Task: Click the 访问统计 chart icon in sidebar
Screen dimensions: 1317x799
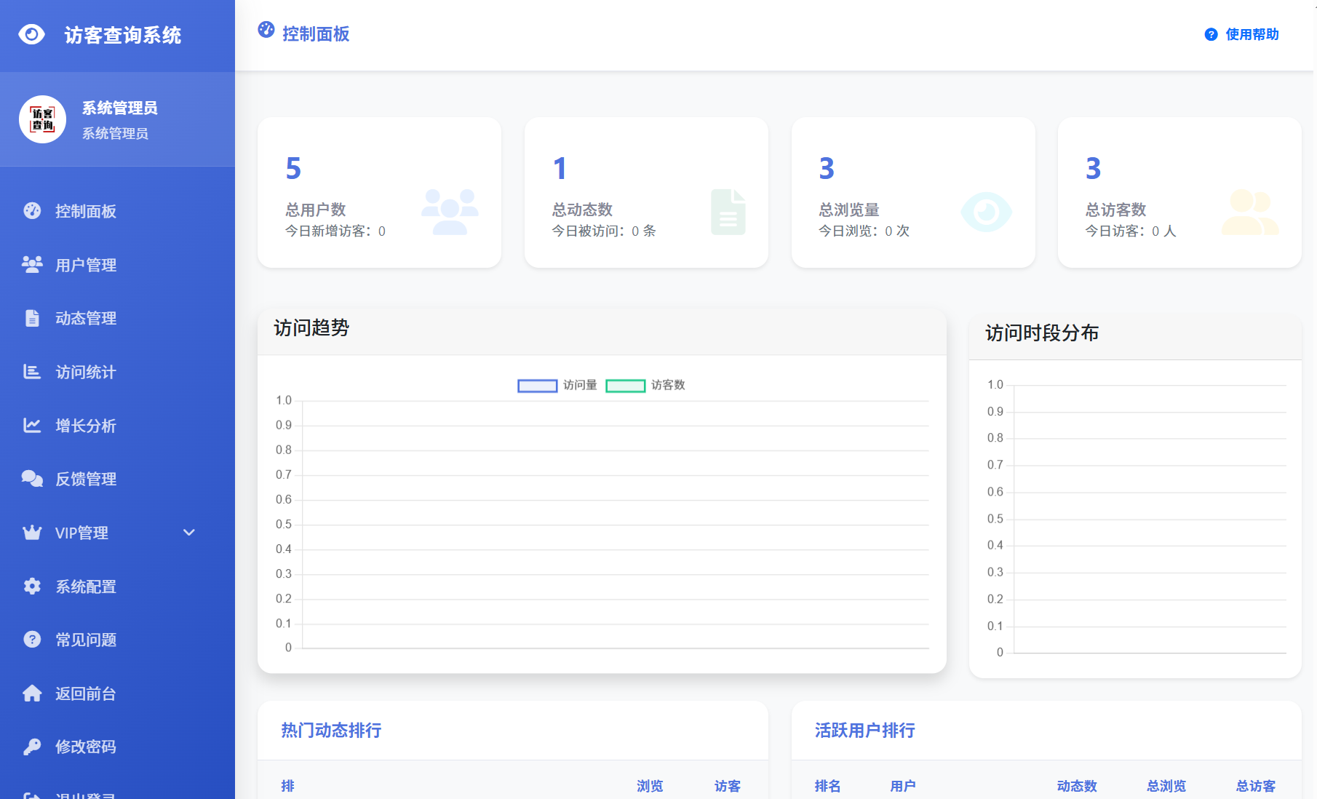Action: point(32,372)
